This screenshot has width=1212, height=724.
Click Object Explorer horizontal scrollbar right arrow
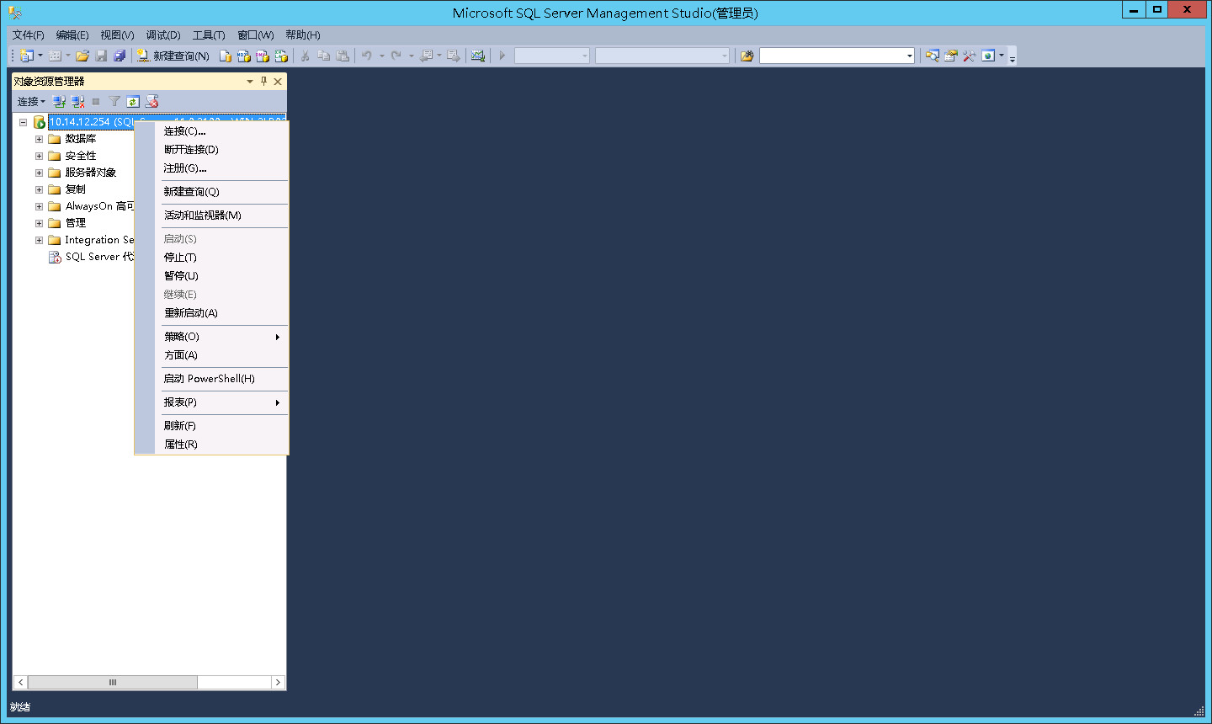point(278,683)
